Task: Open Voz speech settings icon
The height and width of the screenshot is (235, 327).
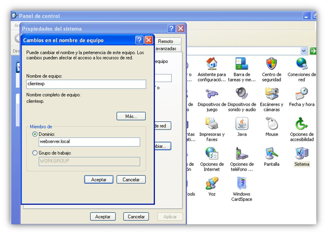Action: pos(212,183)
